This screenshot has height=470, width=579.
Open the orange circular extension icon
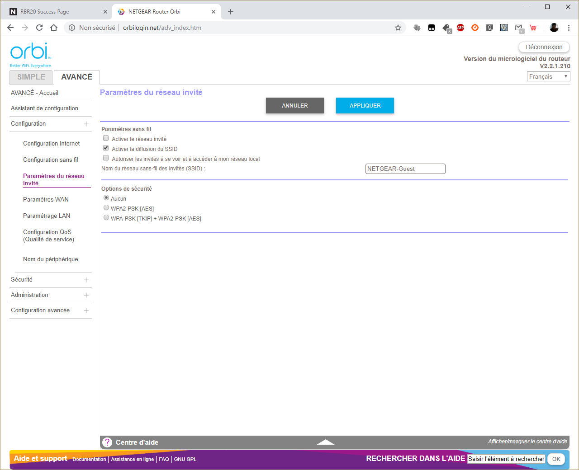[475, 28]
